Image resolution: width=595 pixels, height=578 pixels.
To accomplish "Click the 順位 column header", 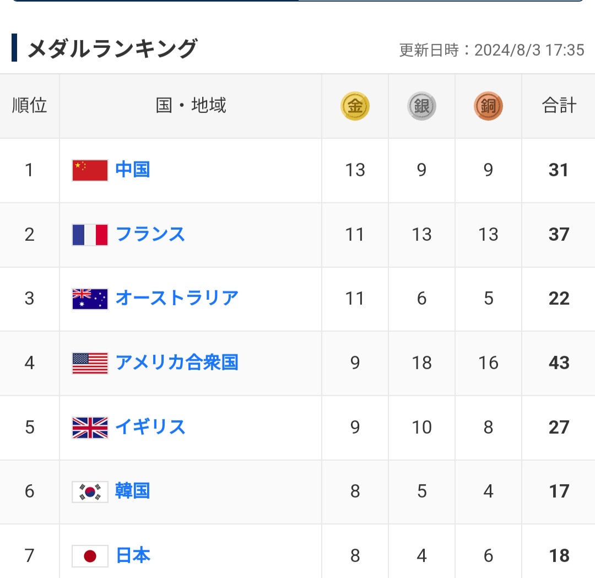I will 29,105.
